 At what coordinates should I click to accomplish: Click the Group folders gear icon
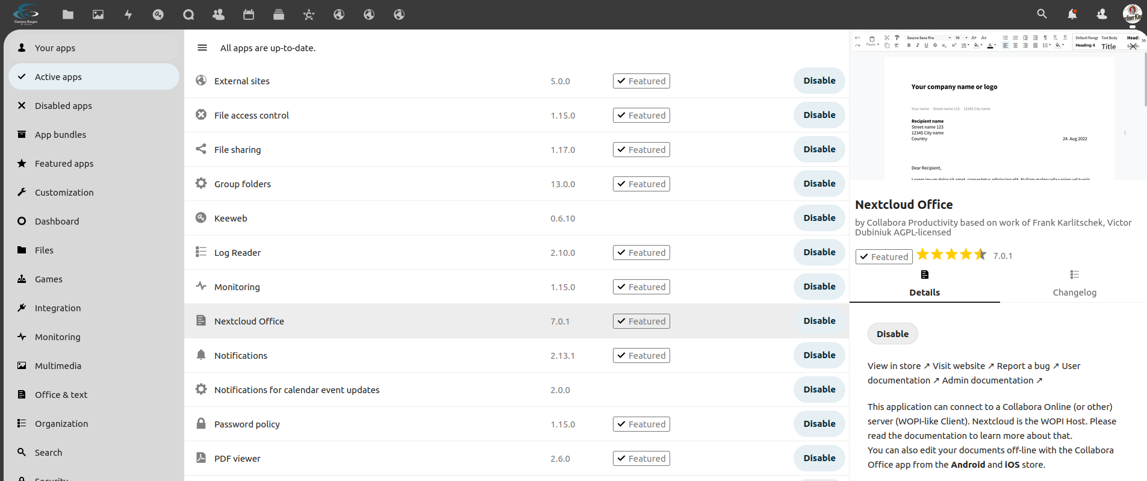pyautogui.click(x=201, y=183)
